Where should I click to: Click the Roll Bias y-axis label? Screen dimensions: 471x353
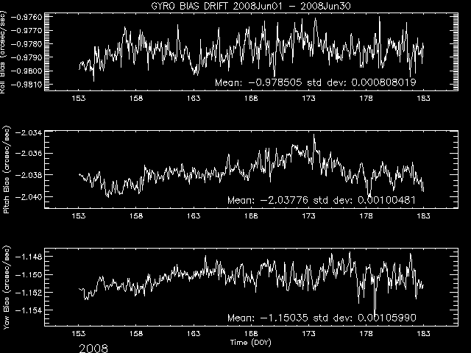(x=3, y=52)
